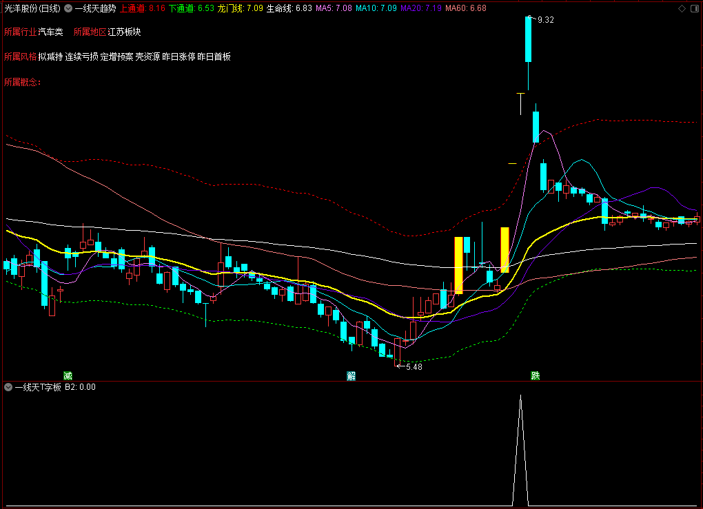Select the 9.32 high price label
Image resolution: width=703 pixels, height=509 pixels.
[545, 20]
